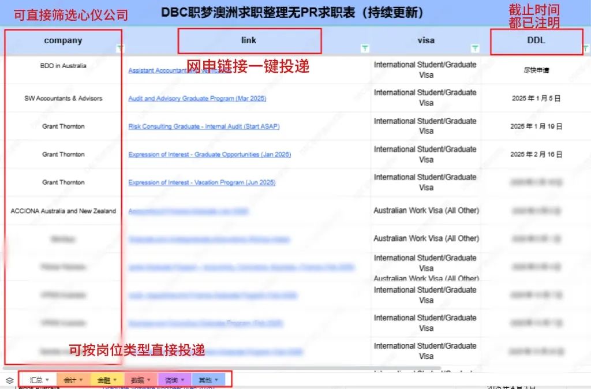Expand the 会计 tab dropdown arrow
The image size is (591, 389).
(81, 380)
